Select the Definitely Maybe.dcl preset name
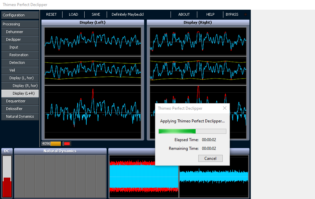Image resolution: width=315 pixels, height=199 pixels. click(127, 14)
